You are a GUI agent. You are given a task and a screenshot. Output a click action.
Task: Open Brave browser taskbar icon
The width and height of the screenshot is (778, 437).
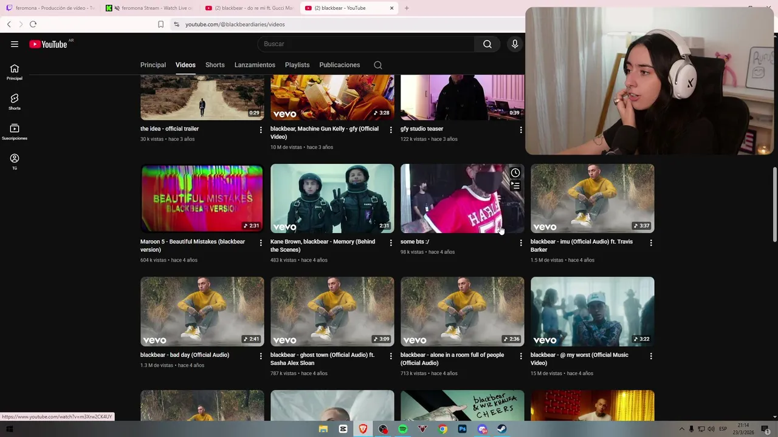click(x=363, y=429)
